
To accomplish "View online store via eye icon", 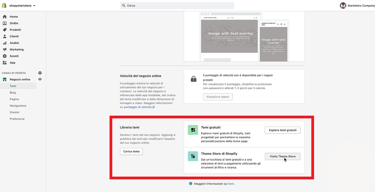I will tap(40, 79).
